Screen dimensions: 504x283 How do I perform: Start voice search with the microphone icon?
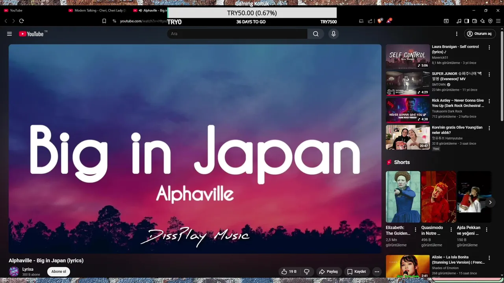[334, 34]
